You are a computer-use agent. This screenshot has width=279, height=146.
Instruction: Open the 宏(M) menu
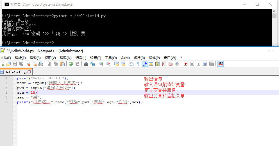pyautogui.click(x=125, y=58)
